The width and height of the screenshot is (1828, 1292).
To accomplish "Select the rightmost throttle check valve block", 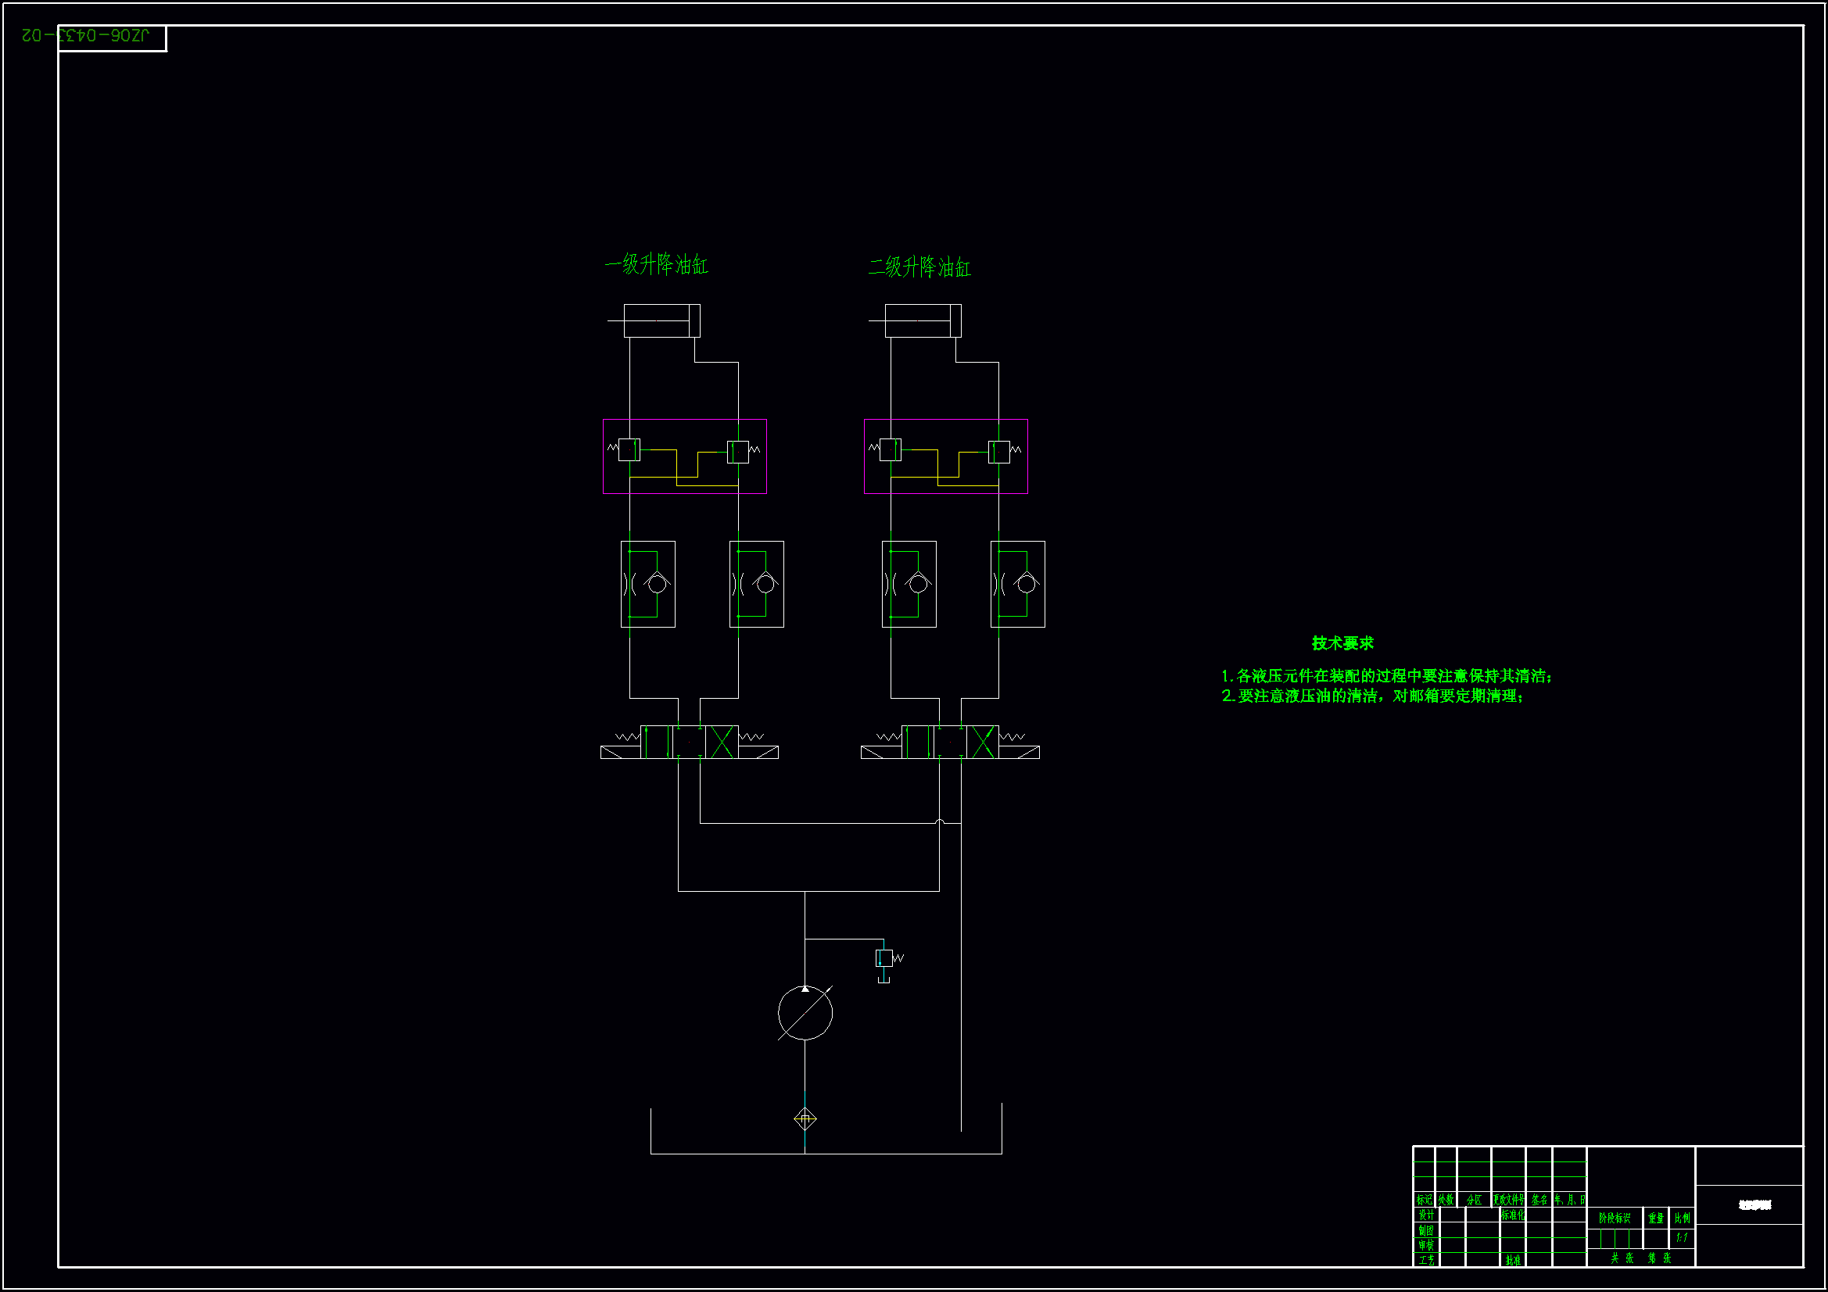I will pyautogui.click(x=1017, y=585).
